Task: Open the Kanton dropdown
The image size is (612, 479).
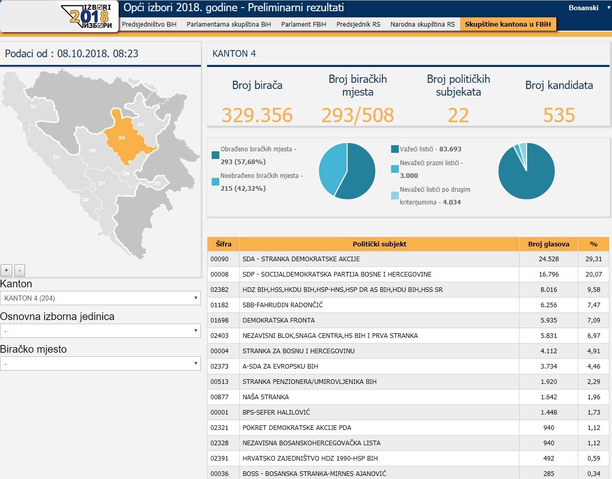Action: 100,298
